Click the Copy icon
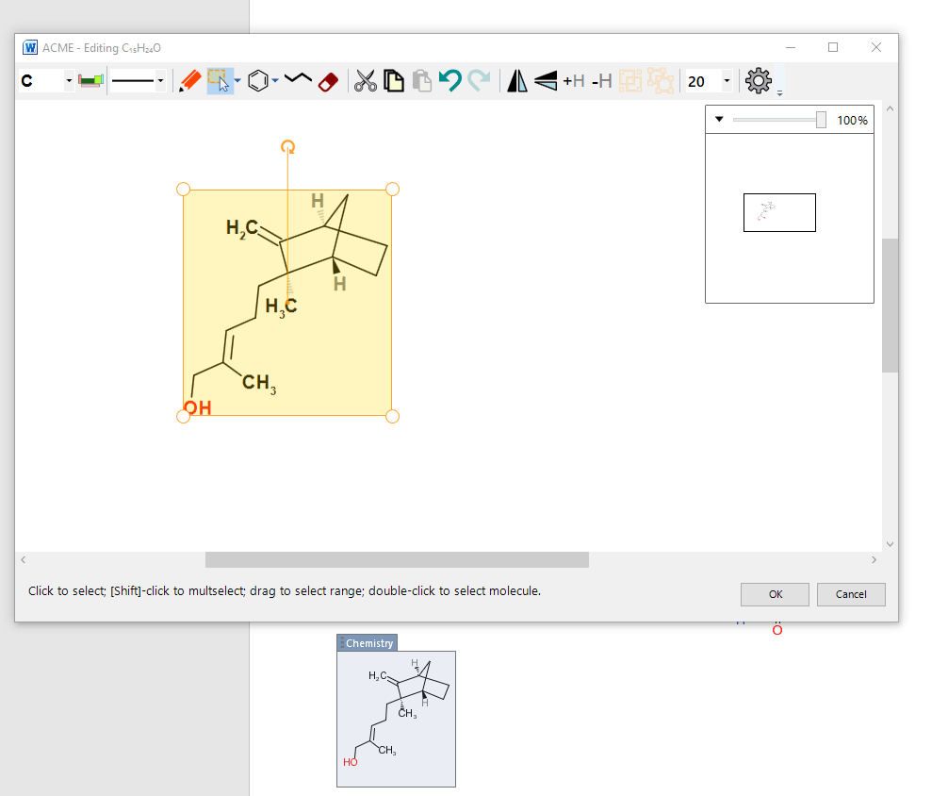Viewport: 948px width, 796px height. point(394,81)
